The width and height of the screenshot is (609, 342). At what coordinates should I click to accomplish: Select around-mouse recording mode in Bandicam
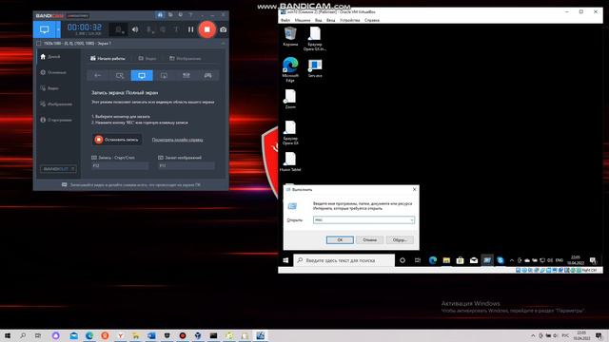[164, 75]
